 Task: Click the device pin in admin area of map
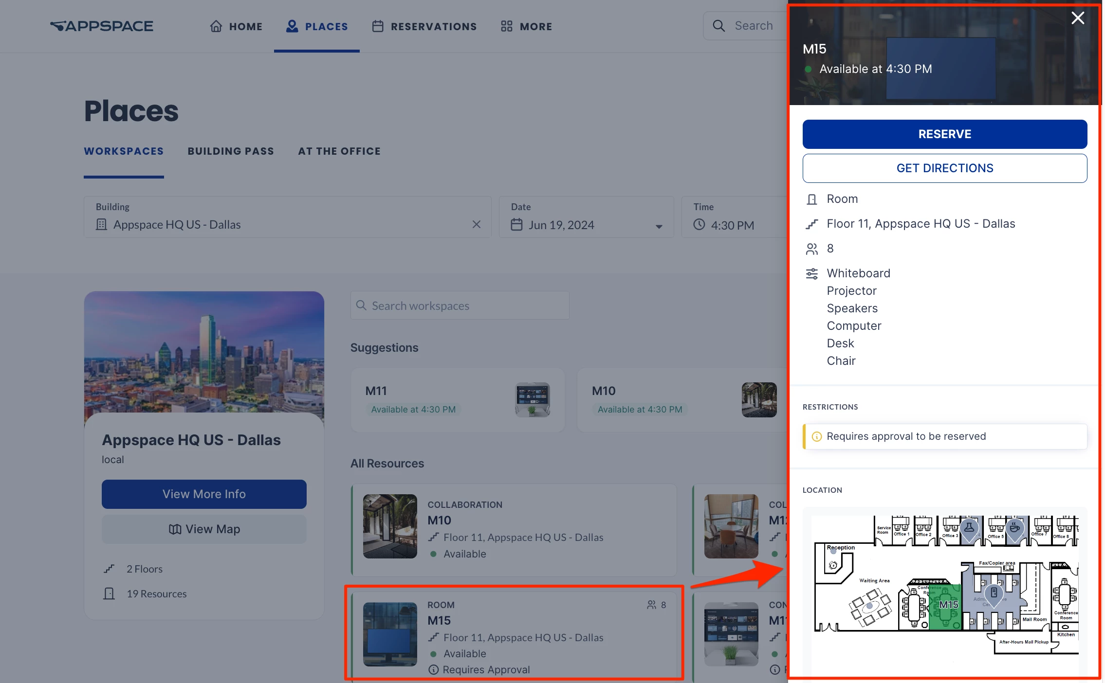(x=994, y=594)
